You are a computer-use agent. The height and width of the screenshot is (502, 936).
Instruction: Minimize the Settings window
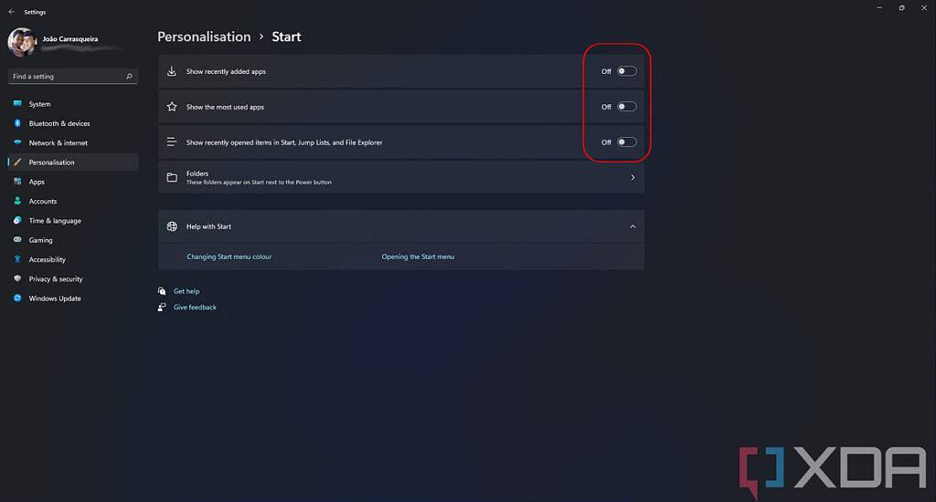879,7
